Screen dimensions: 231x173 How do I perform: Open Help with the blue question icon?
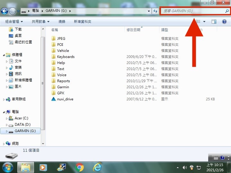(x=224, y=22)
